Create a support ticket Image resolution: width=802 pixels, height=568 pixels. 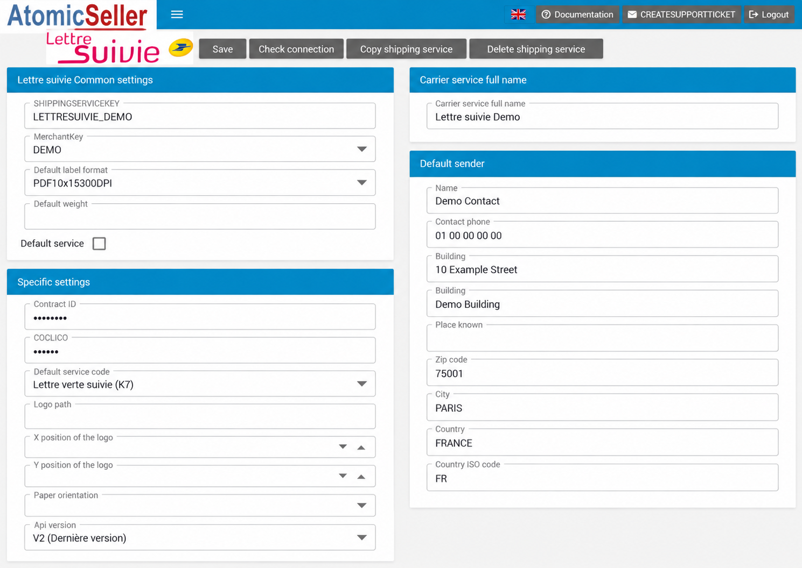681,15
